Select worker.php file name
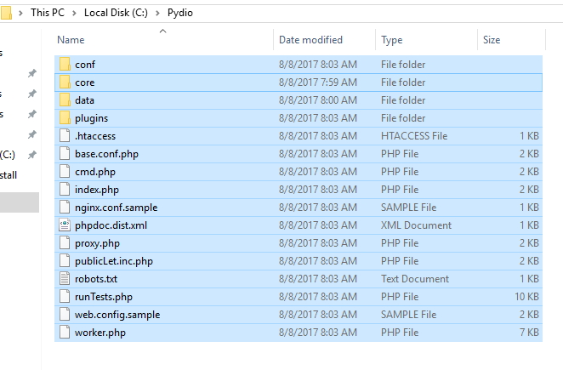 (x=100, y=333)
